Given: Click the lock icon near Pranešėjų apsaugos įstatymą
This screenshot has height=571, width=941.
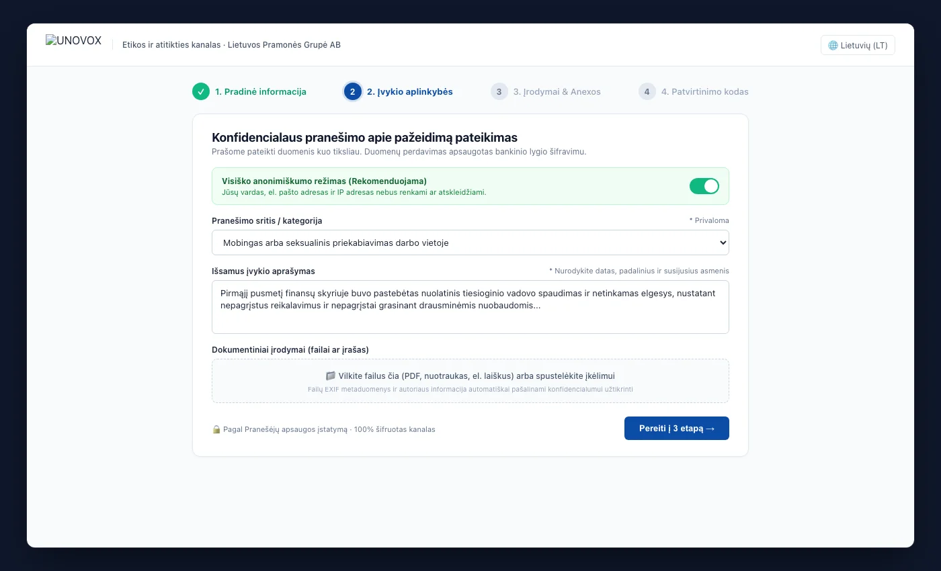Looking at the screenshot, I should click(216, 429).
